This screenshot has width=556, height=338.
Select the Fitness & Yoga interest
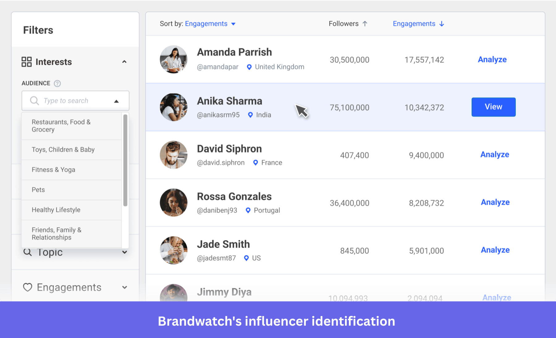click(53, 170)
